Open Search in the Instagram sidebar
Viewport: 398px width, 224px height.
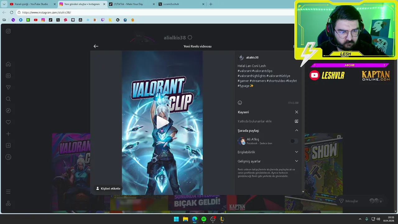point(8,99)
